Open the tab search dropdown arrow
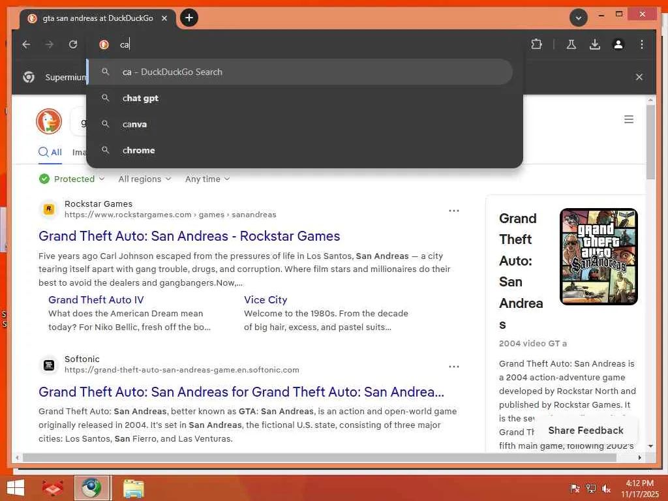This screenshot has height=501, width=668. click(579, 18)
